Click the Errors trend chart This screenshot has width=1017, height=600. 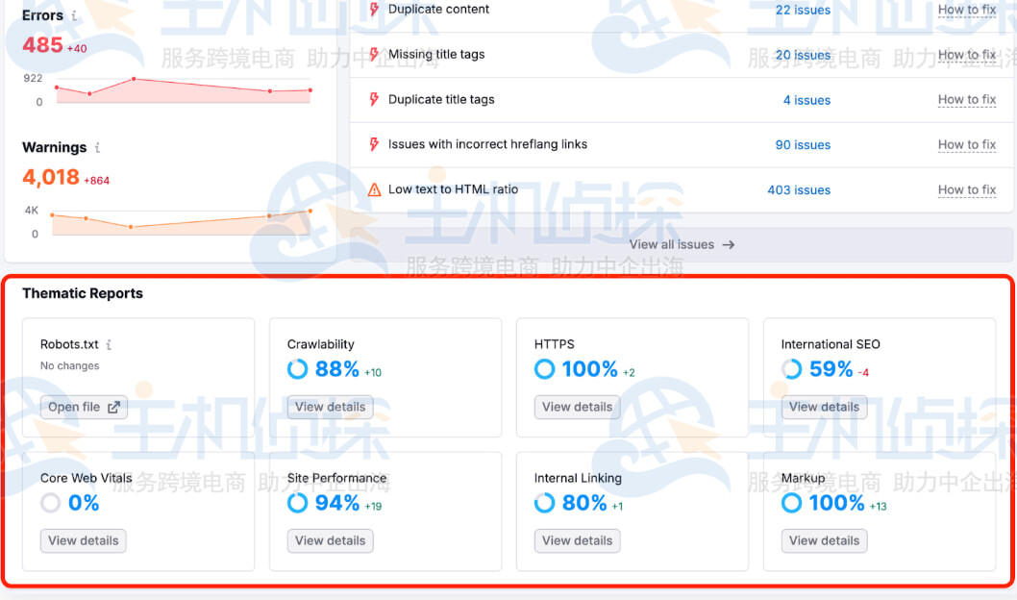pyautogui.click(x=185, y=90)
